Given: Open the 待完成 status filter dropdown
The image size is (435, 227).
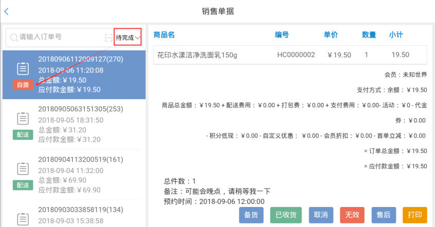Looking at the screenshot, I should [128, 37].
